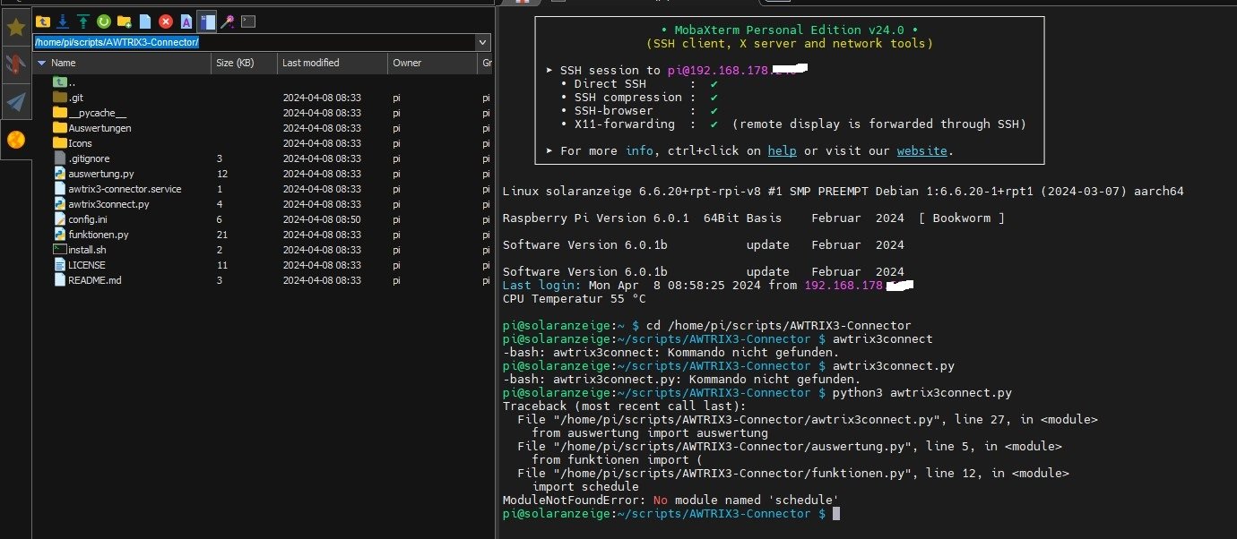The height and width of the screenshot is (539, 1237).
Task: Create a new folder via toolbar icon
Action: click(x=125, y=21)
